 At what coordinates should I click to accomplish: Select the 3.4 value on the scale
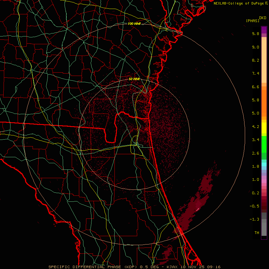tap(256, 140)
